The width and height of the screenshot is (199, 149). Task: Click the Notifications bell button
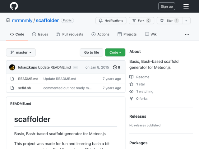coord(111,20)
